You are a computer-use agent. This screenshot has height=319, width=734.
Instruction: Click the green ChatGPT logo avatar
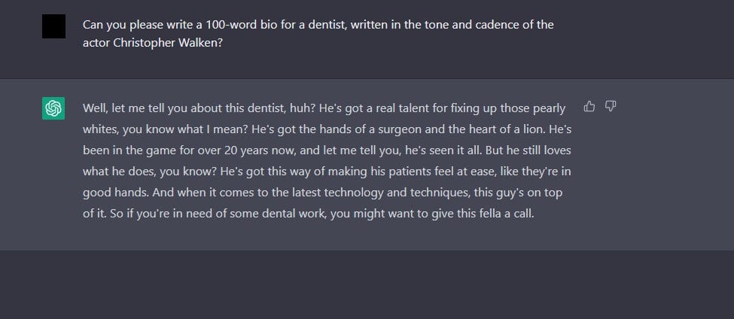point(53,108)
